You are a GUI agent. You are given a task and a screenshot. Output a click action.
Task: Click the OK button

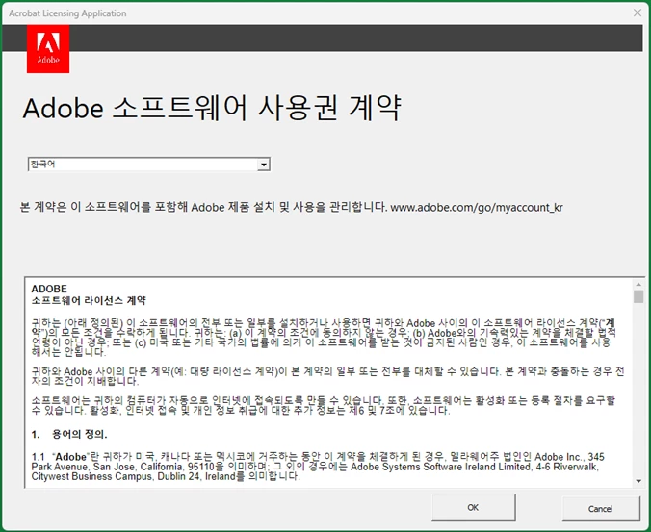coord(473,508)
